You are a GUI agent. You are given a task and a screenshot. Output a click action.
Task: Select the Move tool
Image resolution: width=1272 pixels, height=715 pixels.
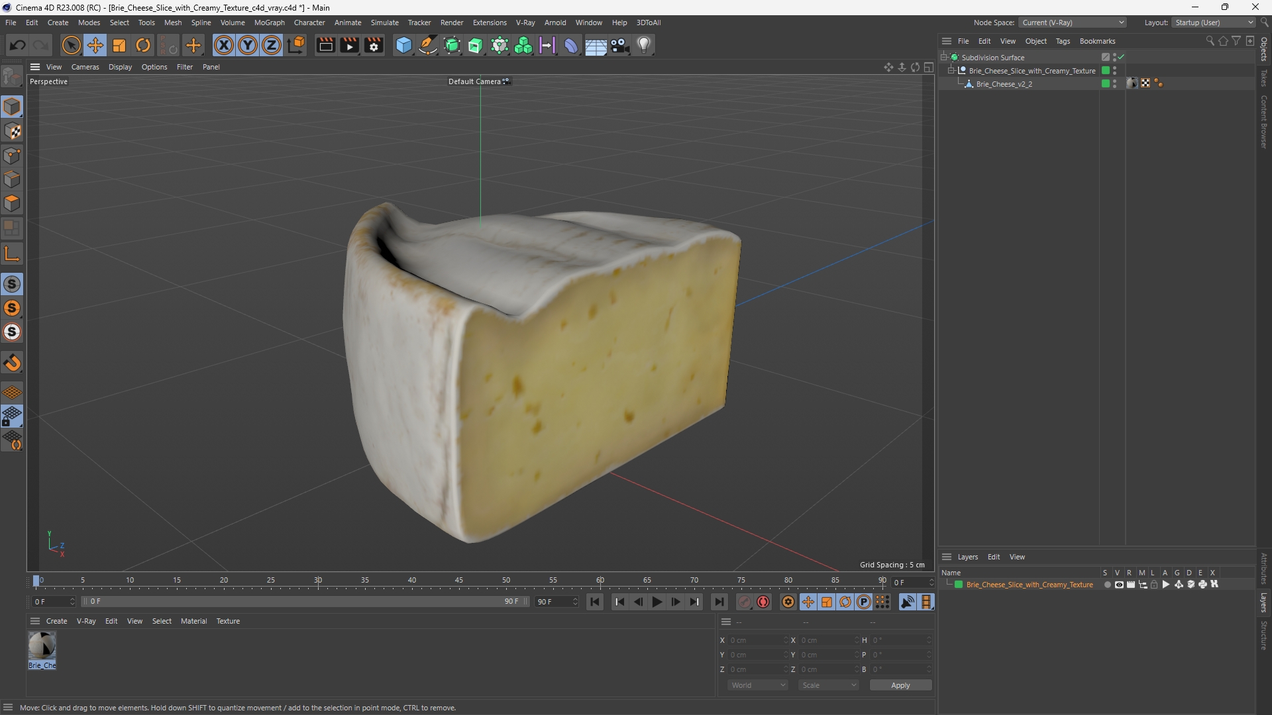[95, 45]
